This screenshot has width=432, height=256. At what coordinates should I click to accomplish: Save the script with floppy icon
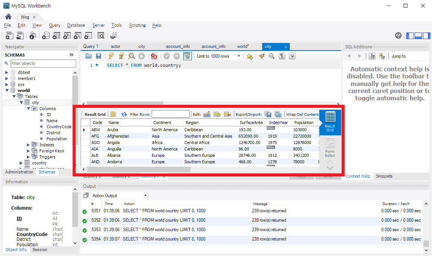coord(98,56)
